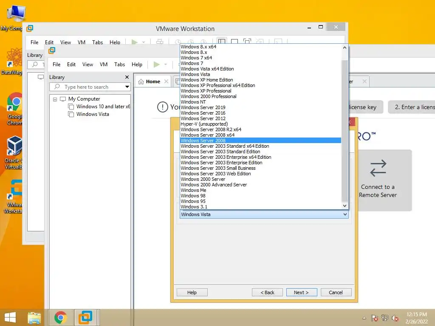
Task: Click the license key button
Action: [366, 107]
